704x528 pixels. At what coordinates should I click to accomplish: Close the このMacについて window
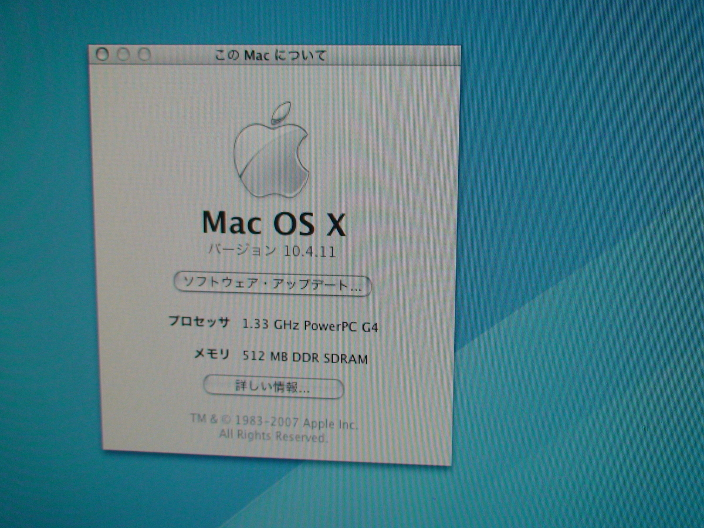[102, 54]
